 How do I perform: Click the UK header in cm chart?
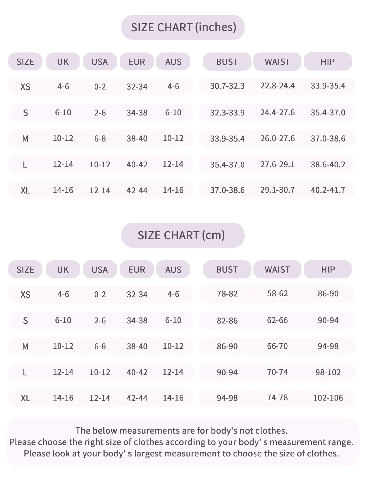[x=63, y=269]
